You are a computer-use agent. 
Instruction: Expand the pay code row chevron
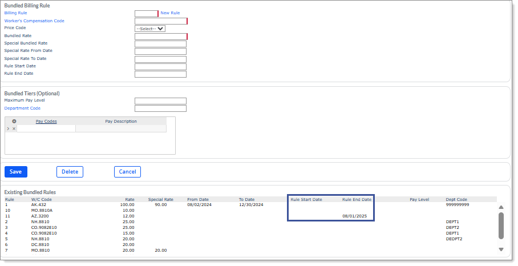click(x=8, y=129)
